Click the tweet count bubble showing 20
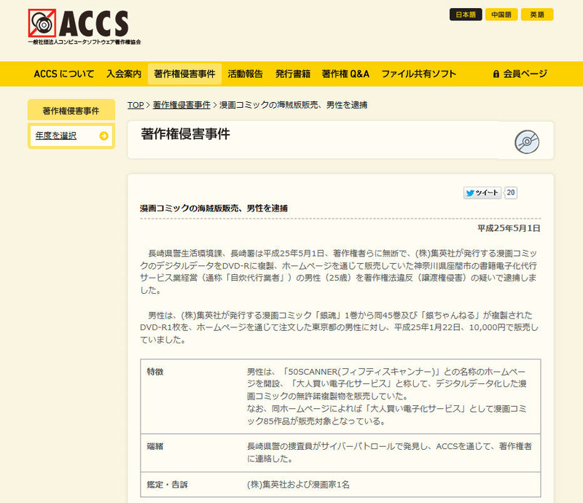 click(511, 192)
